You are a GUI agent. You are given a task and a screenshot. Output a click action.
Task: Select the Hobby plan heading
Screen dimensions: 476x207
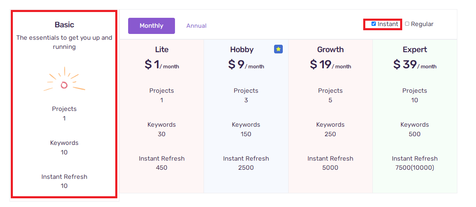pyautogui.click(x=242, y=49)
